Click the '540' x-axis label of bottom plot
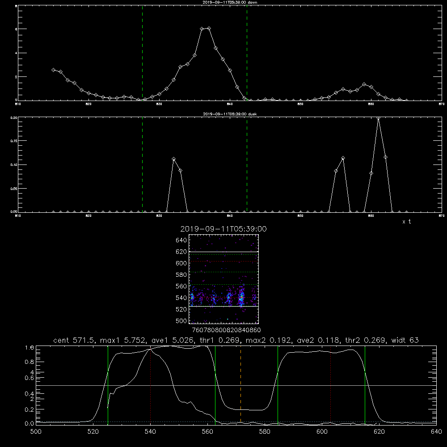Image resolution: width=447 pixels, height=447 pixels. pyautogui.click(x=150, y=432)
